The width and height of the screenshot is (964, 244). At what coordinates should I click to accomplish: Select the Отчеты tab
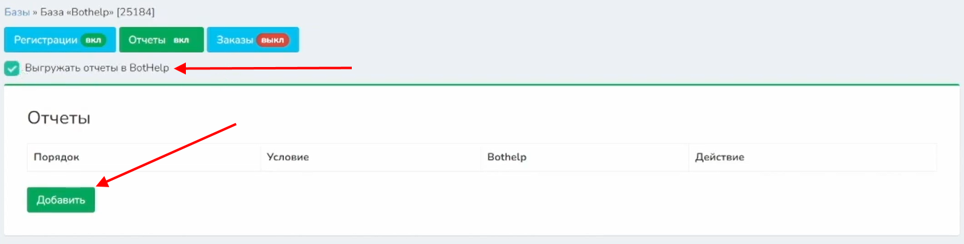coord(147,40)
